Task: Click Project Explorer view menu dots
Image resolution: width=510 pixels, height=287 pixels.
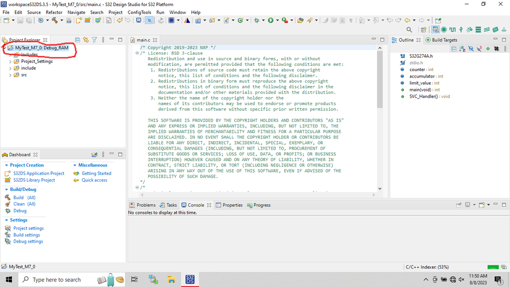Action: point(103,40)
